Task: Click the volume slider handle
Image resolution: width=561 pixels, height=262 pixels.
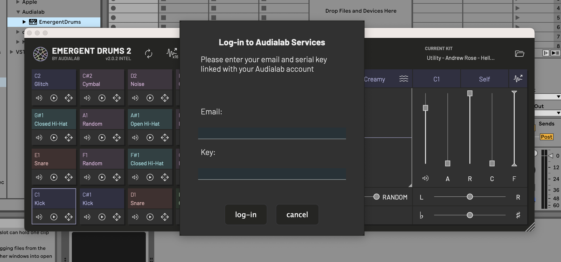Action: [x=426, y=108]
